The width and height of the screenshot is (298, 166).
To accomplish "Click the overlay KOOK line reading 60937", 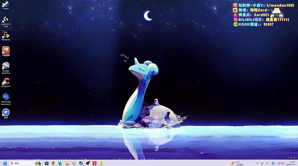I will point(253,24).
